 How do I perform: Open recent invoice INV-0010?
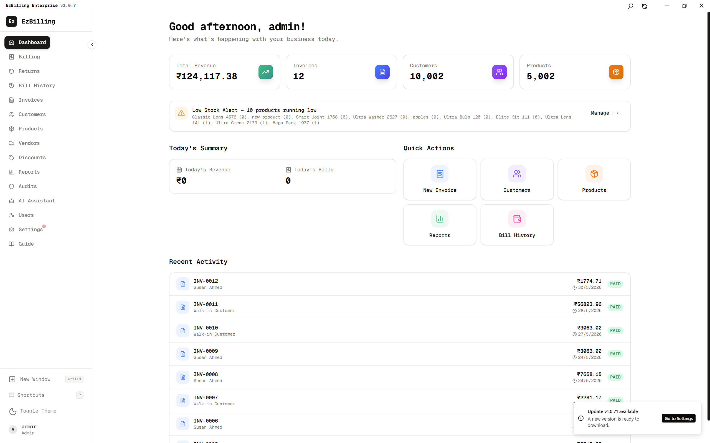400,331
